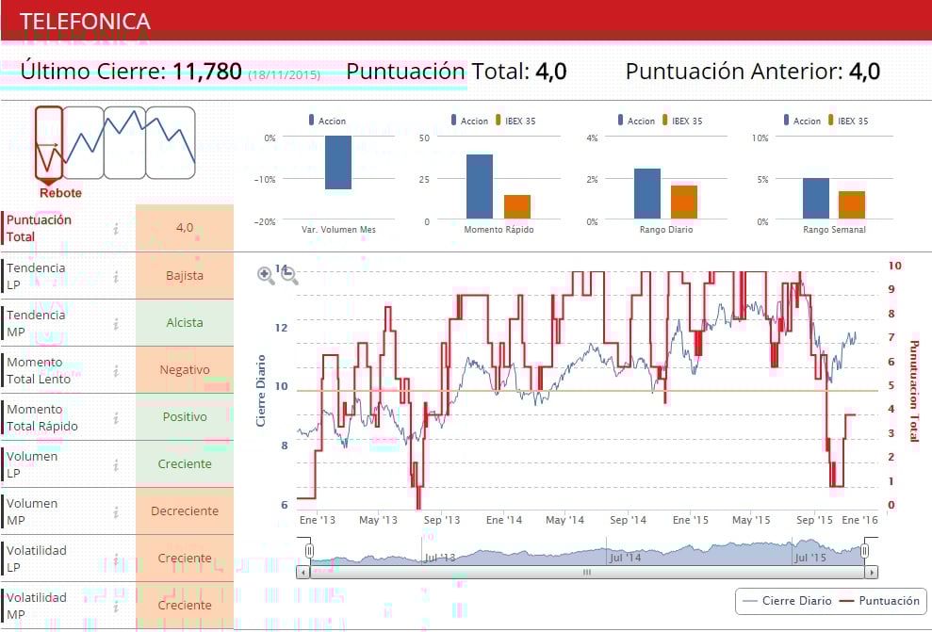Open info icon for Momento Total Lento
Viewport: 932px width, 632px height.
coord(116,371)
